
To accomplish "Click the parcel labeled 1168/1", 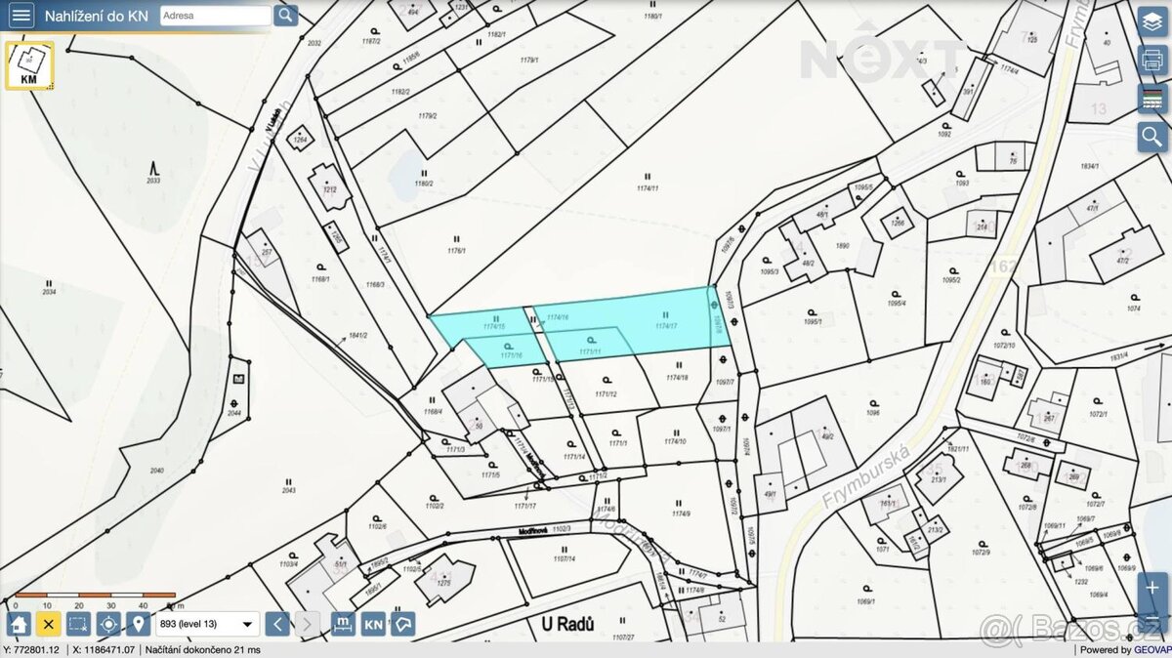I will click(x=320, y=278).
